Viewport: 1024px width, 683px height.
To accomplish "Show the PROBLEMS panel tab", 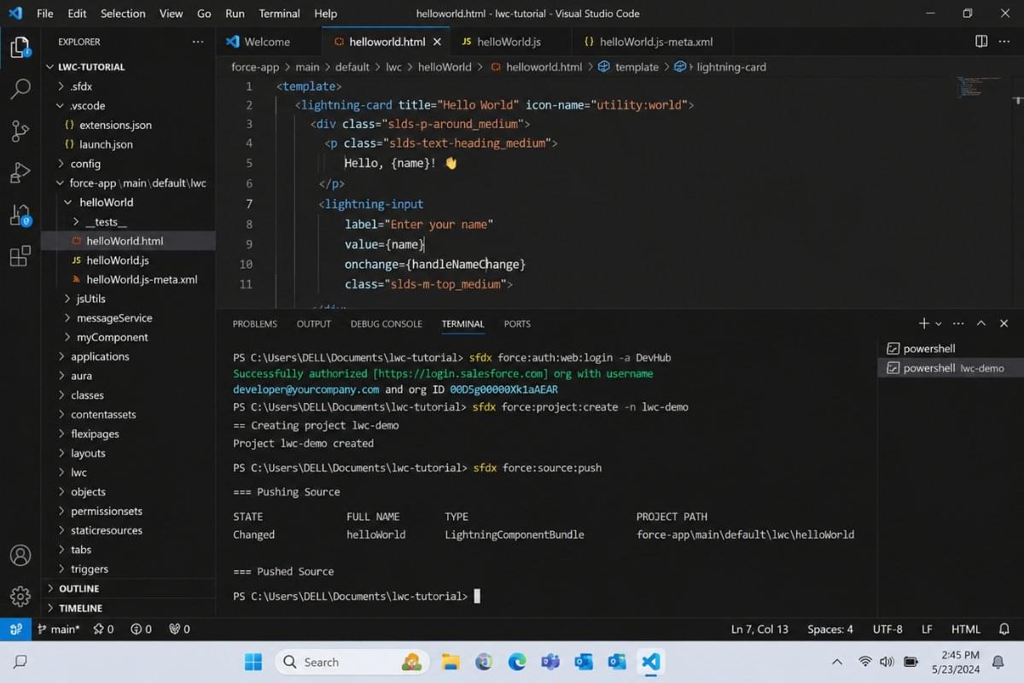I will (x=254, y=324).
